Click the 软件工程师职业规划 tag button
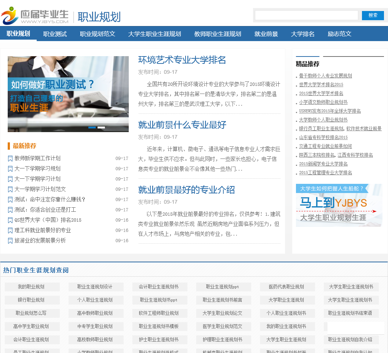The width and height of the screenshot is (388, 353). click(160, 313)
